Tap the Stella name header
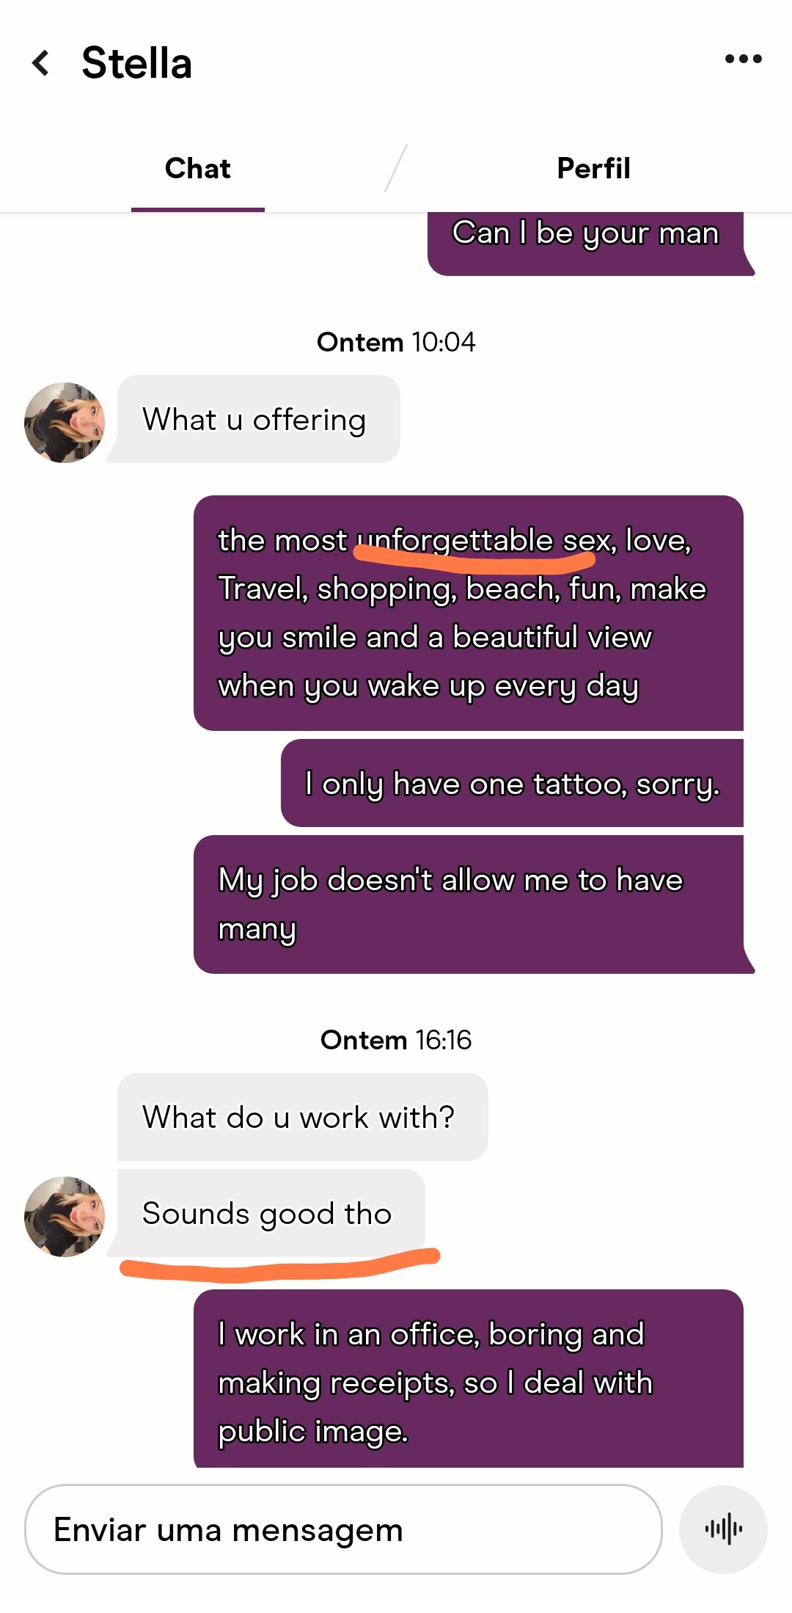 (x=137, y=63)
